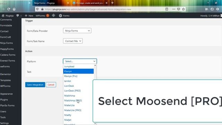Click the Cancel button
This screenshot has width=222, height=125.
[51, 85]
